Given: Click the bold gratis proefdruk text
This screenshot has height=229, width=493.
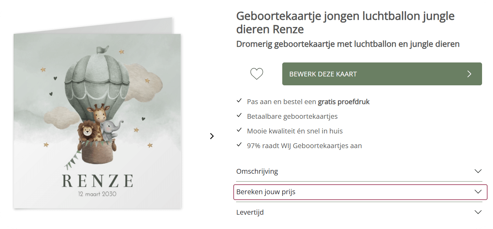Looking at the screenshot, I should click(343, 102).
